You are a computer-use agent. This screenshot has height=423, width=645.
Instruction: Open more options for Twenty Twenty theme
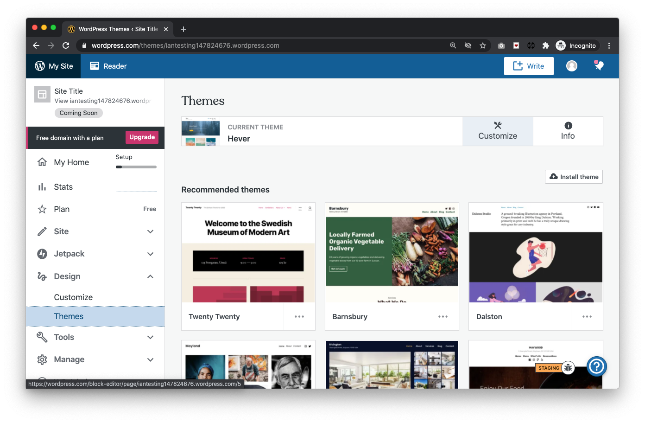[299, 317]
